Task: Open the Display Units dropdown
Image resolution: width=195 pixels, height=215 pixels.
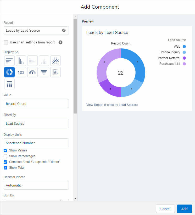Action: coord(36,143)
